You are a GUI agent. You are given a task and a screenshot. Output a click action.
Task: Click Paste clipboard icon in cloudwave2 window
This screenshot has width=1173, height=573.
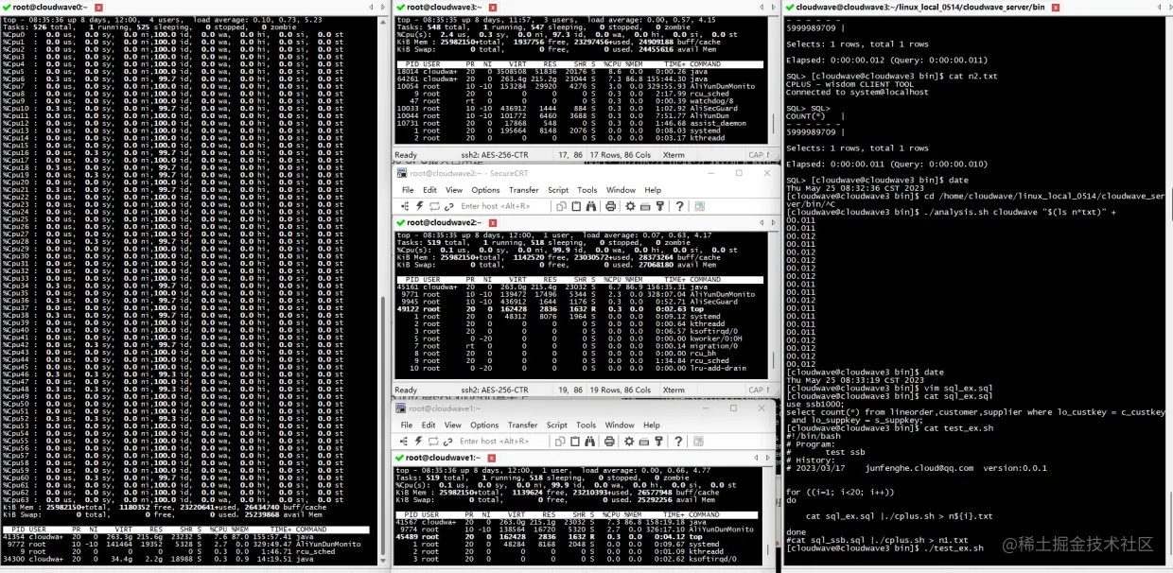(576, 206)
